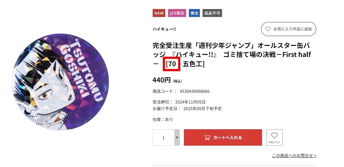Click the quantity field showing 1
The image size is (344, 167).
[164, 137]
